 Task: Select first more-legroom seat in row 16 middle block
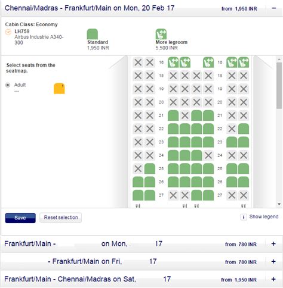coord(173,62)
